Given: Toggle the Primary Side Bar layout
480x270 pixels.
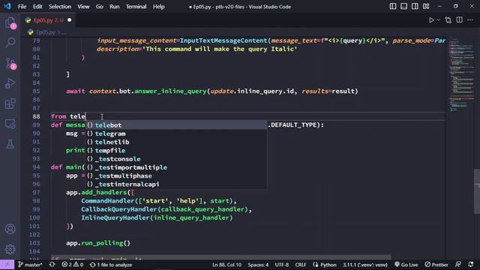Looking at the screenshot, I should pos(393,7).
